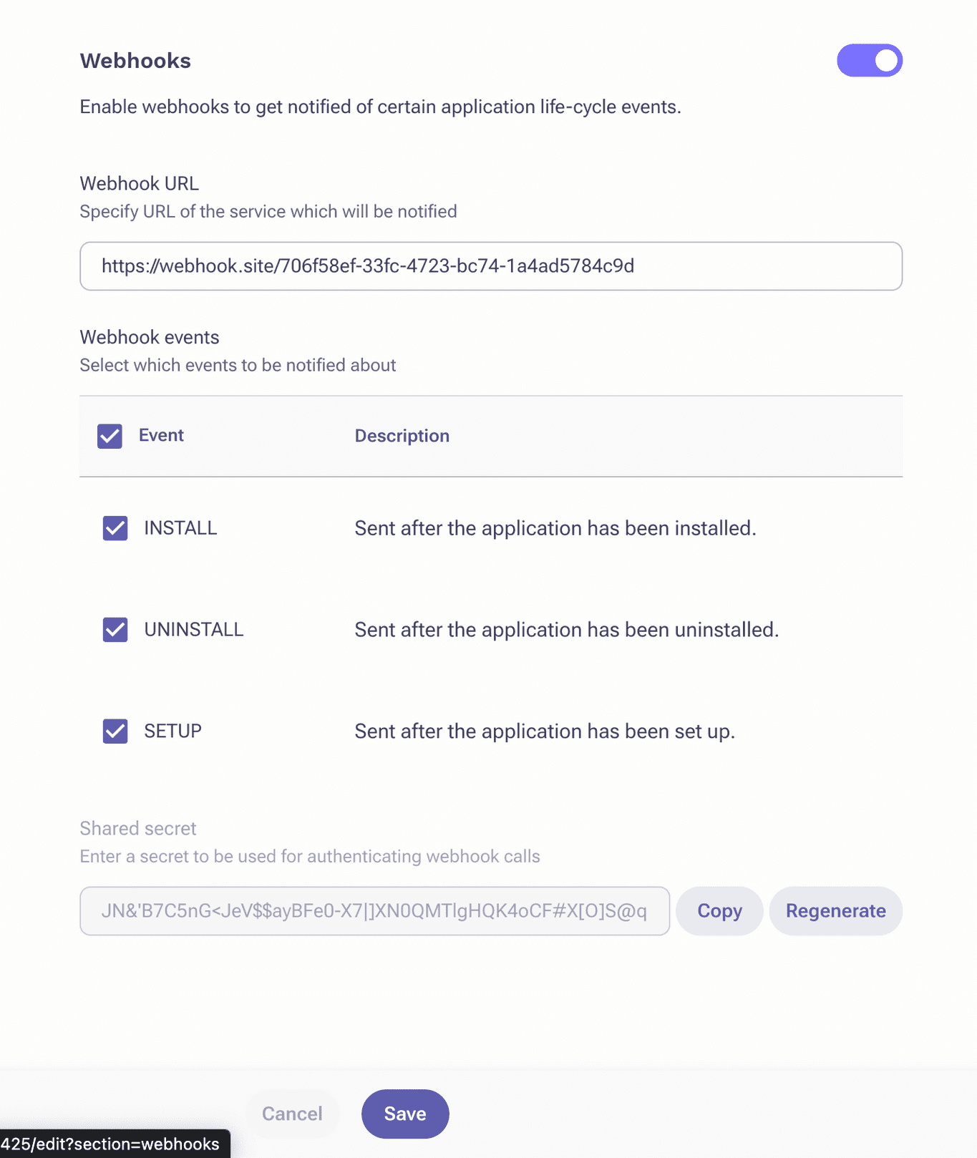The width and height of the screenshot is (977, 1158).
Task: Toggle the Webhooks enable switch
Action: pyautogui.click(x=870, y=60)
